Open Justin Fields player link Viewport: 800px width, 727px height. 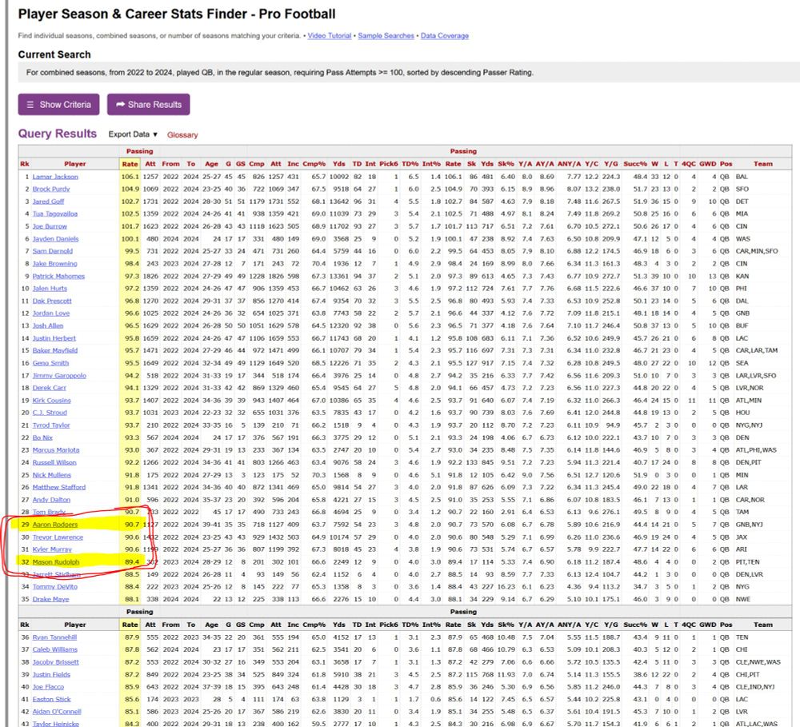51,674
